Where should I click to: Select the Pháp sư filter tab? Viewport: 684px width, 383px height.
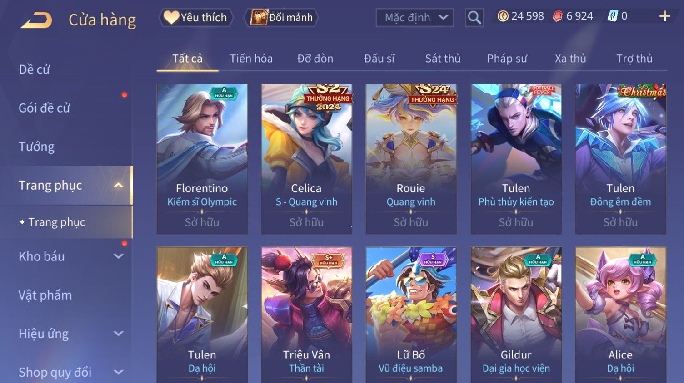point(507,59)
